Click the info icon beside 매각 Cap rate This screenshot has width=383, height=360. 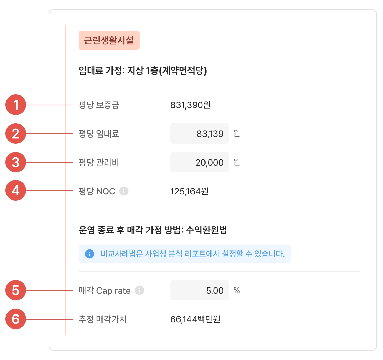tap(140, 290)
